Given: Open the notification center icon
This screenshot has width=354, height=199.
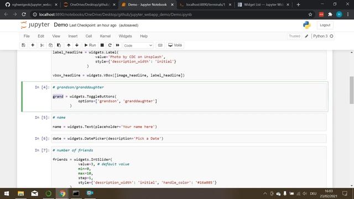Looking at the screenshot, I should tap(345, 193).
